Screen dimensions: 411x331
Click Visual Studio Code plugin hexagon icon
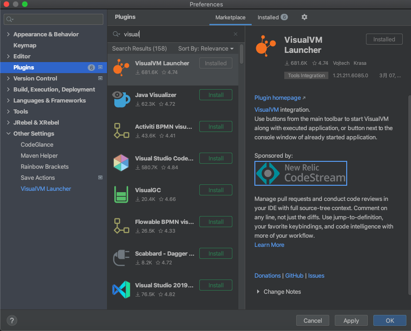[x=121, y=162]
